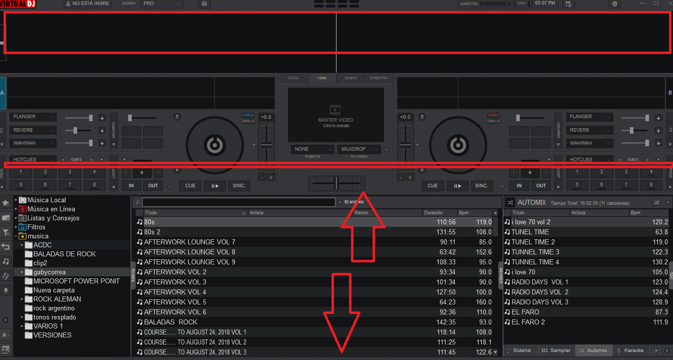Image resolution: width=673 pixels, height=360 pixels.
Task: Click the font size 'A' icon in the sidebar
Action: pos(5,335)
